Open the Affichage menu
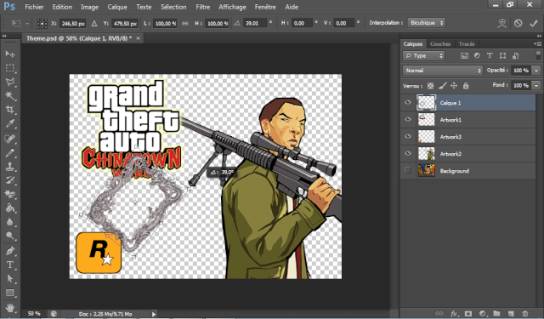Image resolution: width=544 pixels, height=319 pixels. pyautogui.click(x=232, y=7)
